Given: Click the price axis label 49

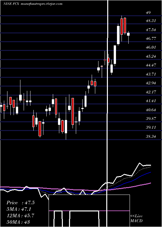Looking at the screenshot, I should pos(148,13).
